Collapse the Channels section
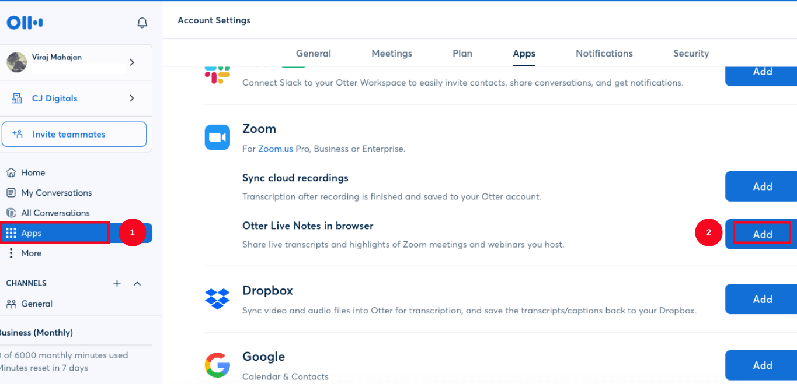797x384 pixels. (x=137, y=283)
